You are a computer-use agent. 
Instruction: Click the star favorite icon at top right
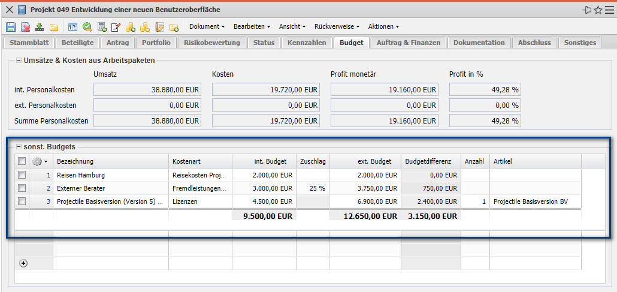(598, 10)
